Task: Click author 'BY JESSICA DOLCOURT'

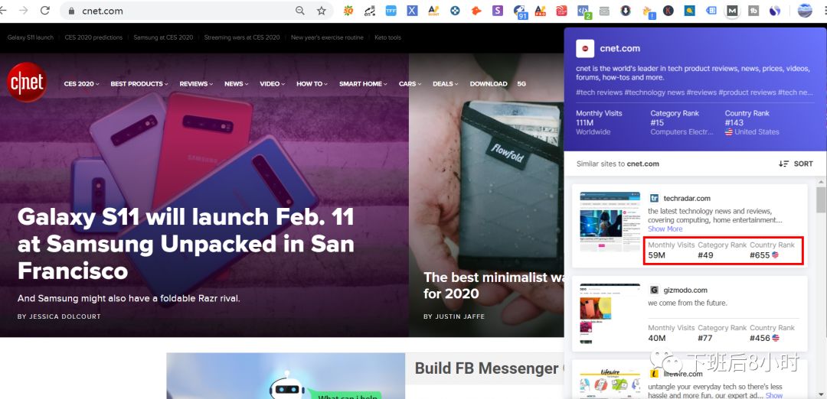Action: coord(59,316)
